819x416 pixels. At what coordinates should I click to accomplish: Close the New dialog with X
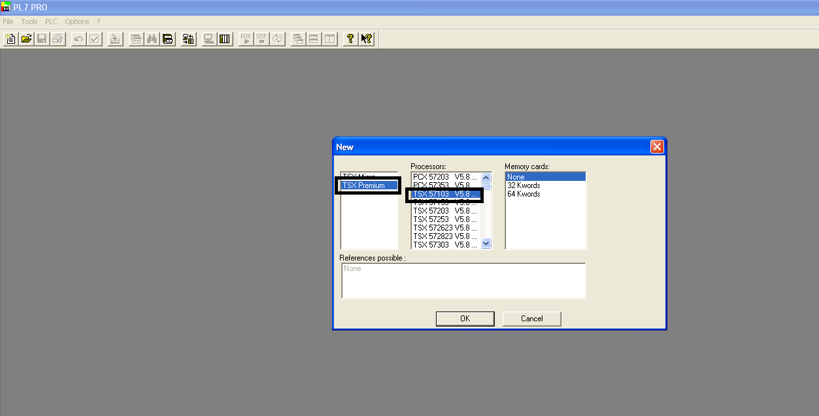click(657, 147)
